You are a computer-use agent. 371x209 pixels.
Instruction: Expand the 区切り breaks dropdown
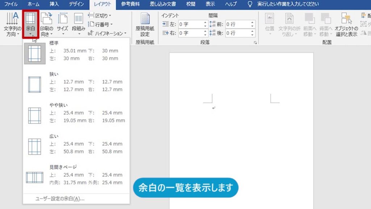(x=100, y=16)
